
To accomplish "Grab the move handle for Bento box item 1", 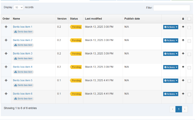I will coord(6,27).
